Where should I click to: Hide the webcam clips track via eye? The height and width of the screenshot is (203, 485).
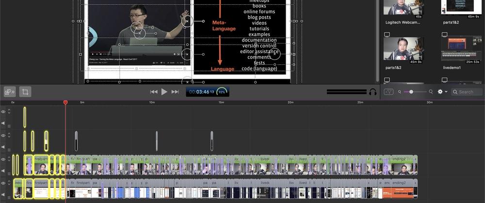[x=3, y=159]
